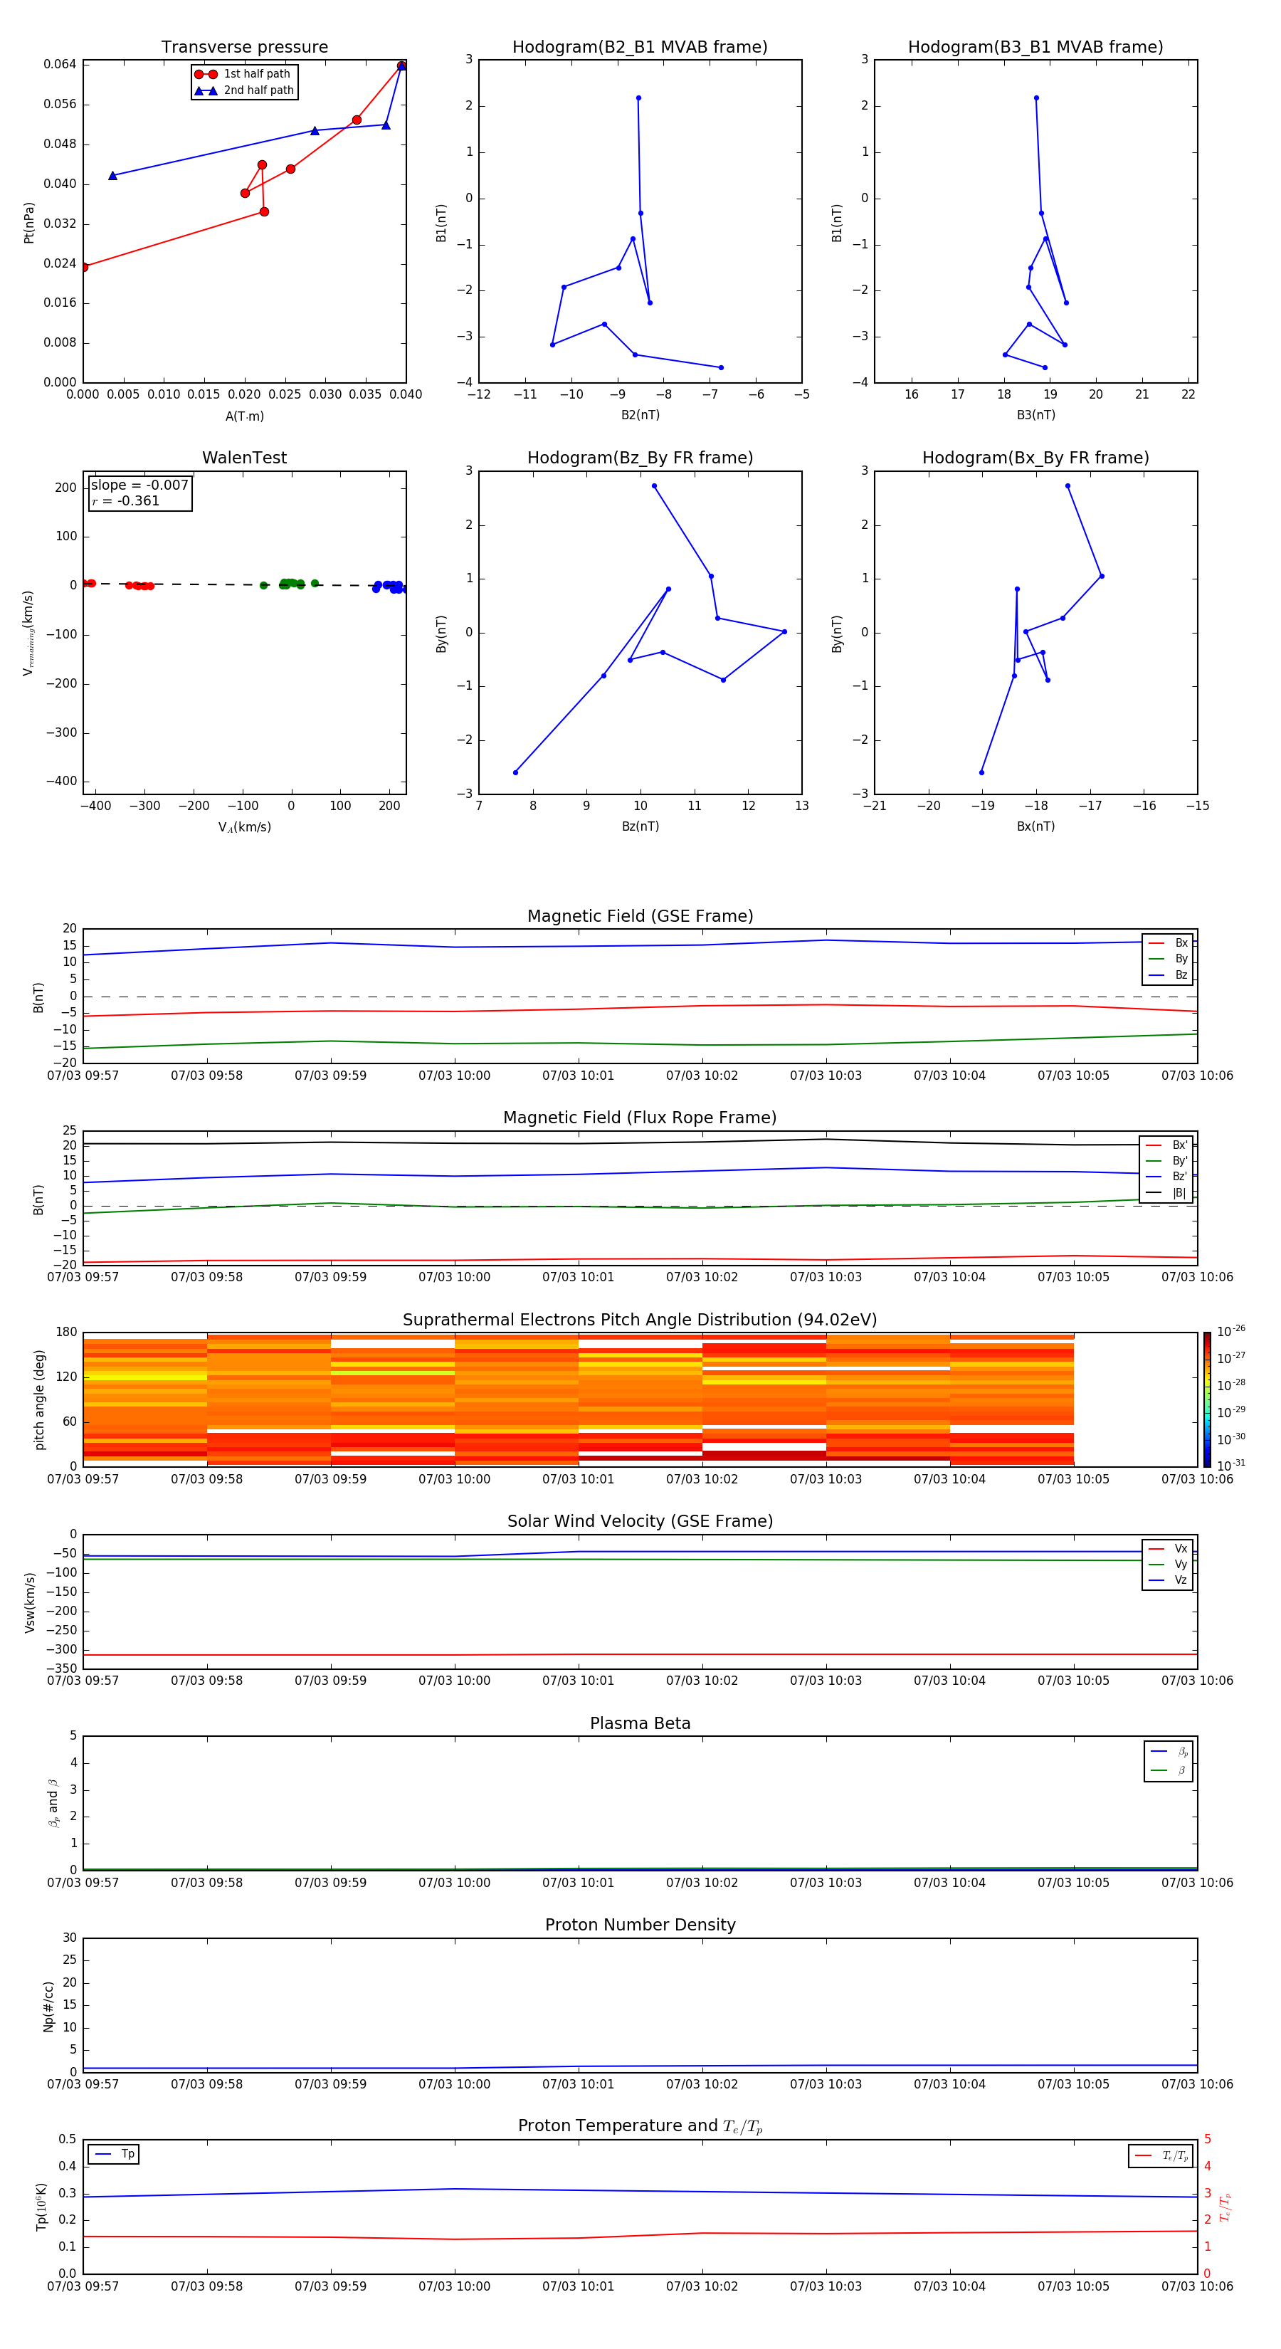Click the Bx' legend entry

point(1167,1145)
